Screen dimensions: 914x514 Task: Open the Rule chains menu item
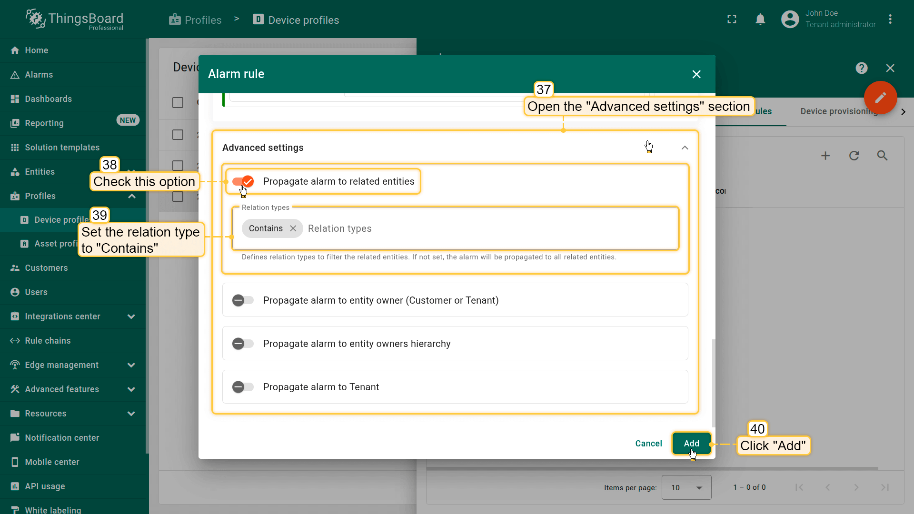pyautogui.click(x=48, y=341)
